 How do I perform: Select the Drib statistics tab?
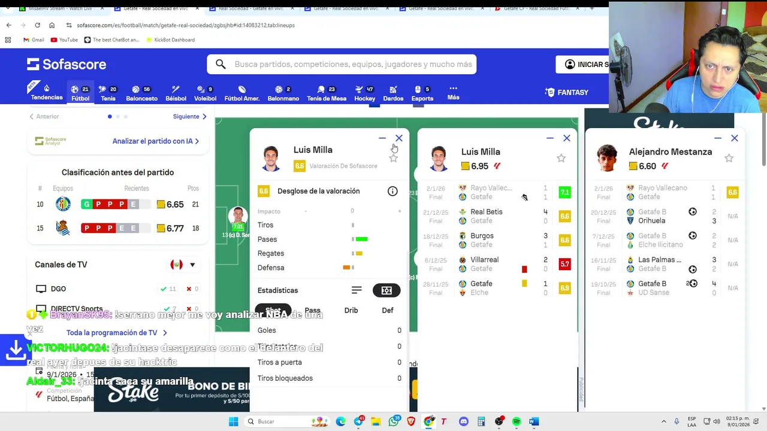click(351, 310)
